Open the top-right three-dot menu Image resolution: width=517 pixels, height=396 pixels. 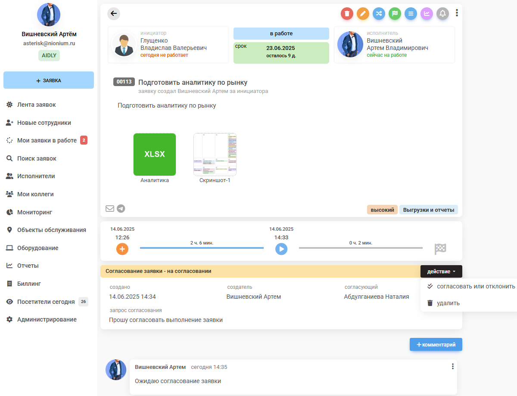457,13
